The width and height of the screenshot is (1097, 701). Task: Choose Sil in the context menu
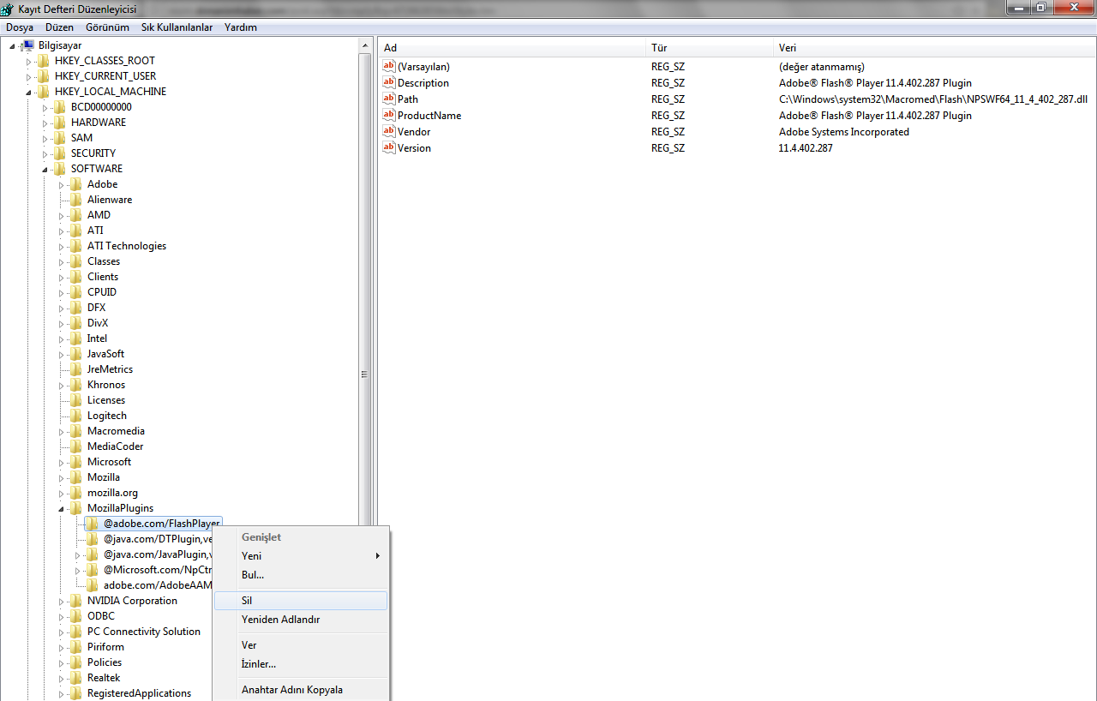[301, 601]
